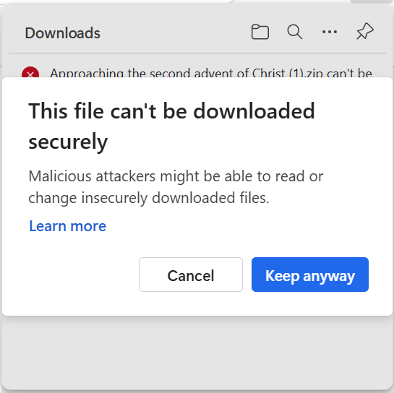
Task: Choose Keep anyway to save file
Action: pos(310,275)
